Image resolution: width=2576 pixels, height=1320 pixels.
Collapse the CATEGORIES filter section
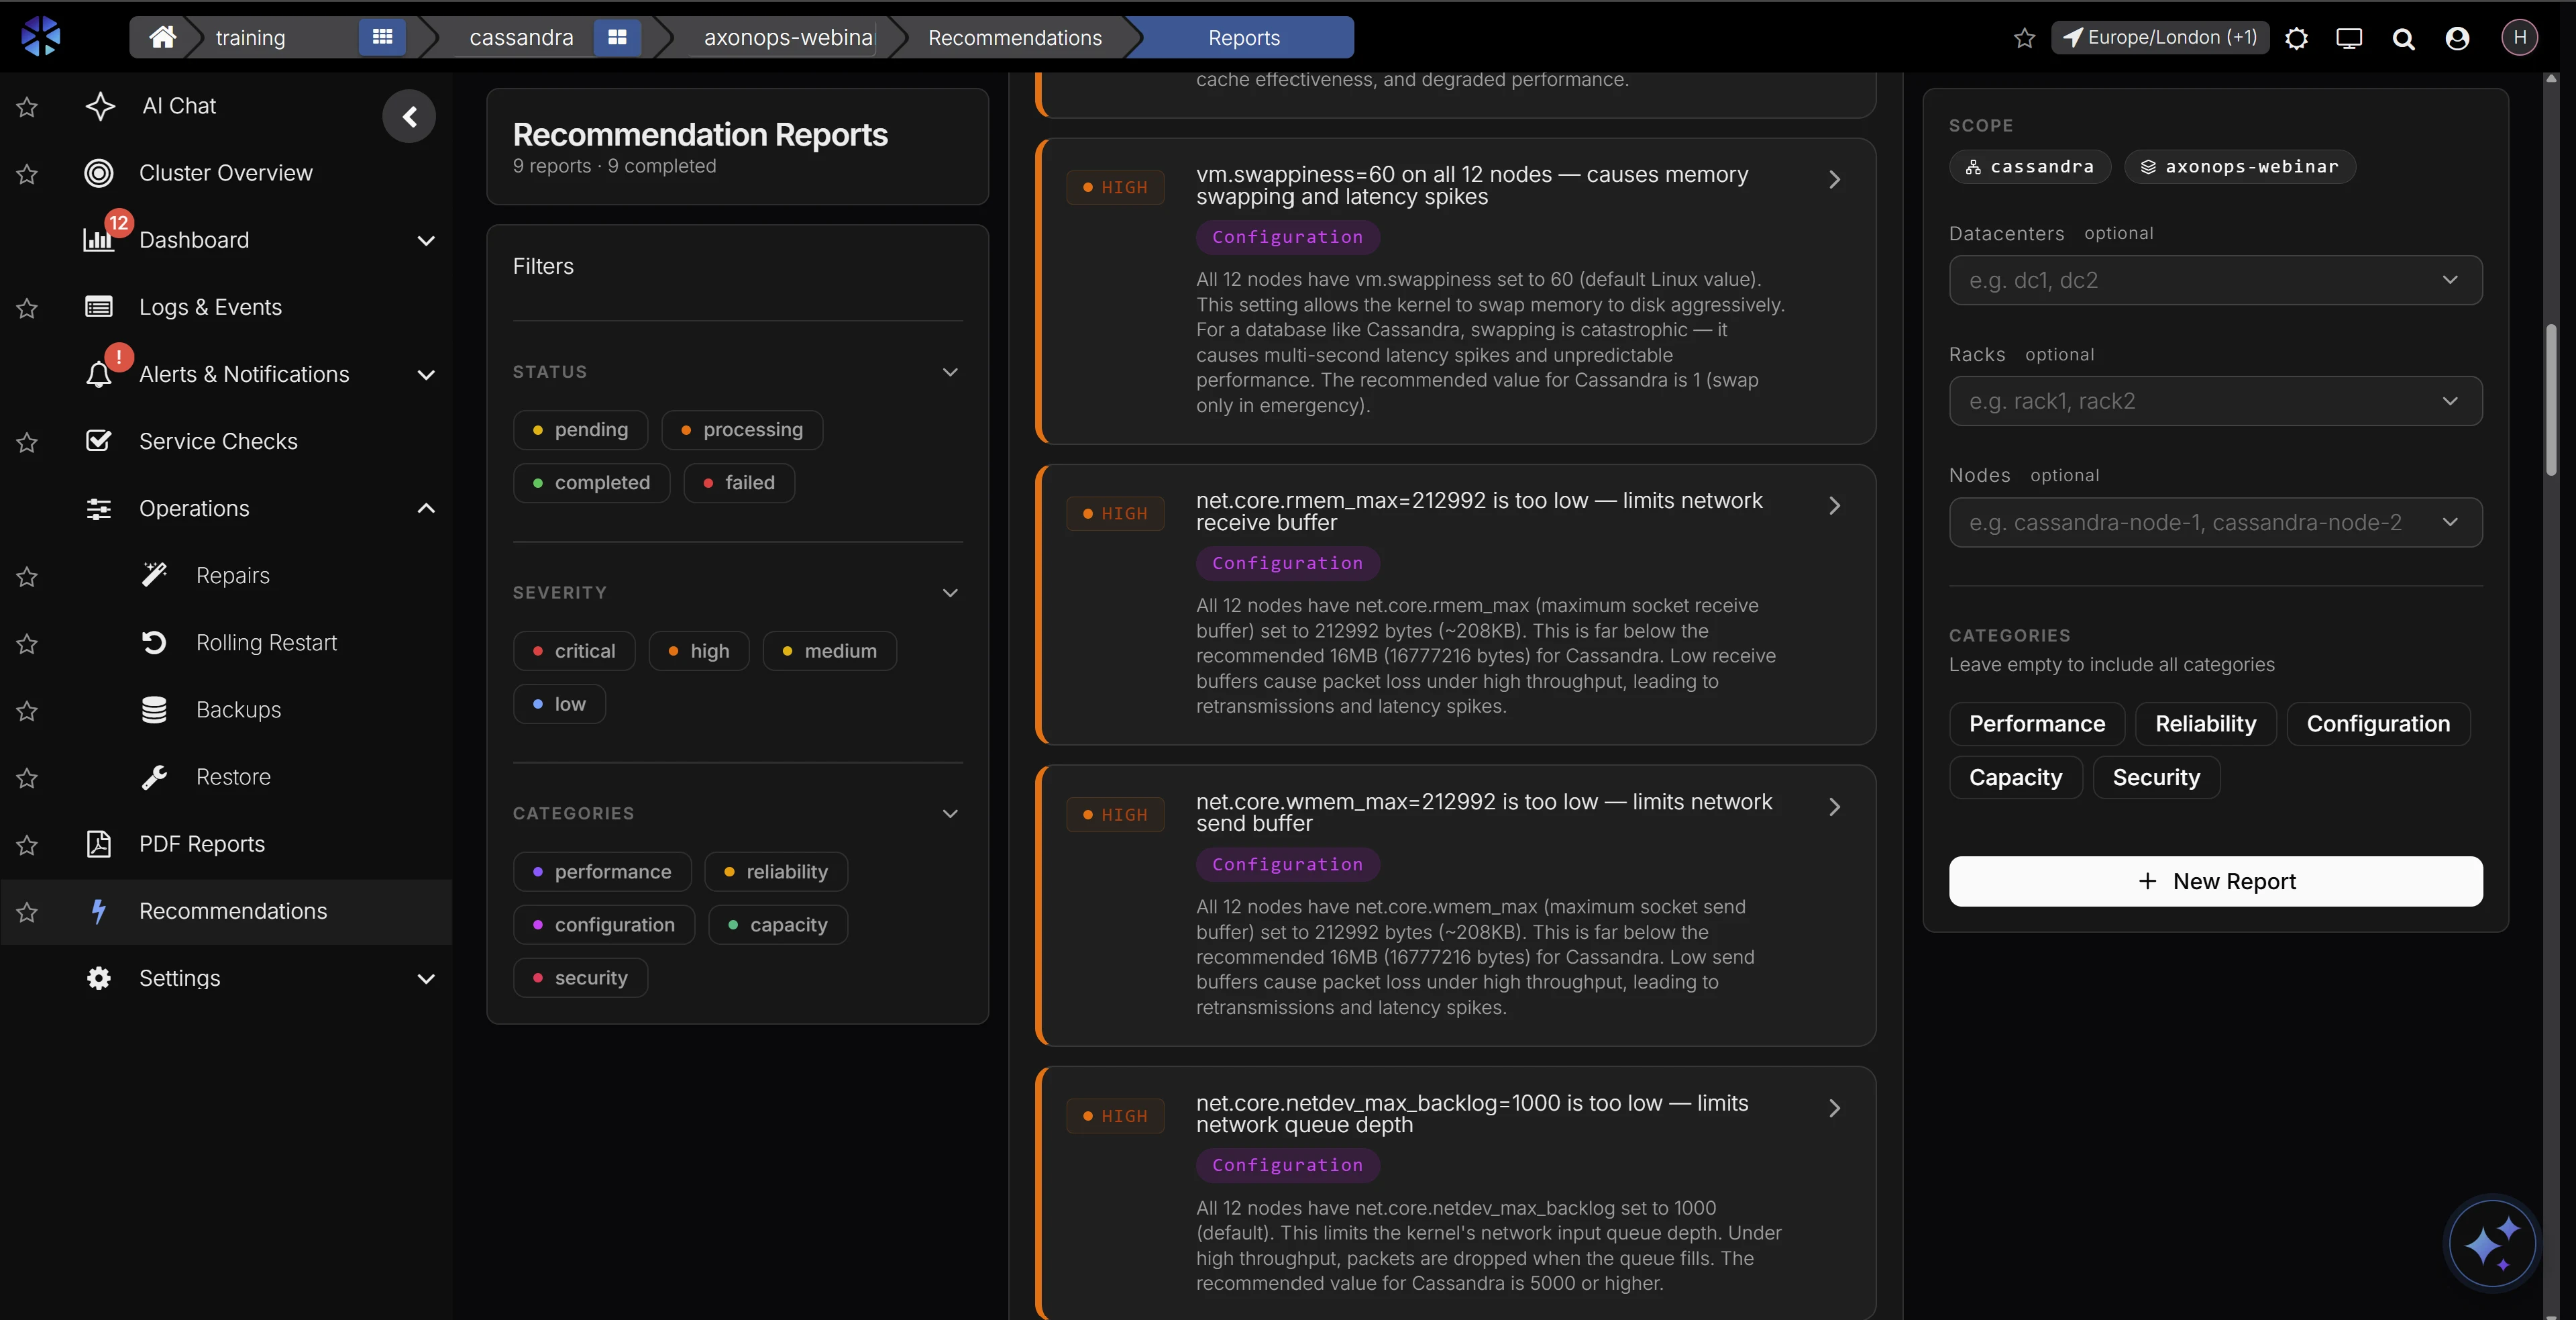tap(950, 814)
